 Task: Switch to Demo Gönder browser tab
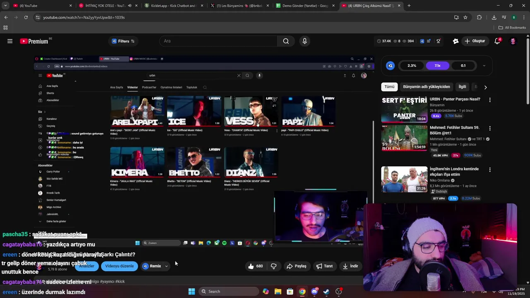pyautogui.click(x=306, y=5)
